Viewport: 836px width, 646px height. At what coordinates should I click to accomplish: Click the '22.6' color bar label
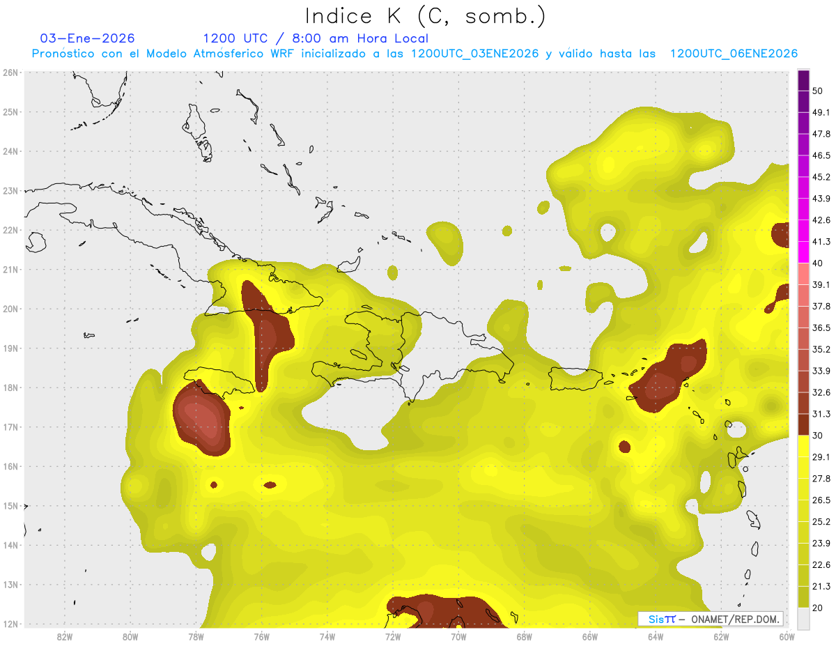821,564
